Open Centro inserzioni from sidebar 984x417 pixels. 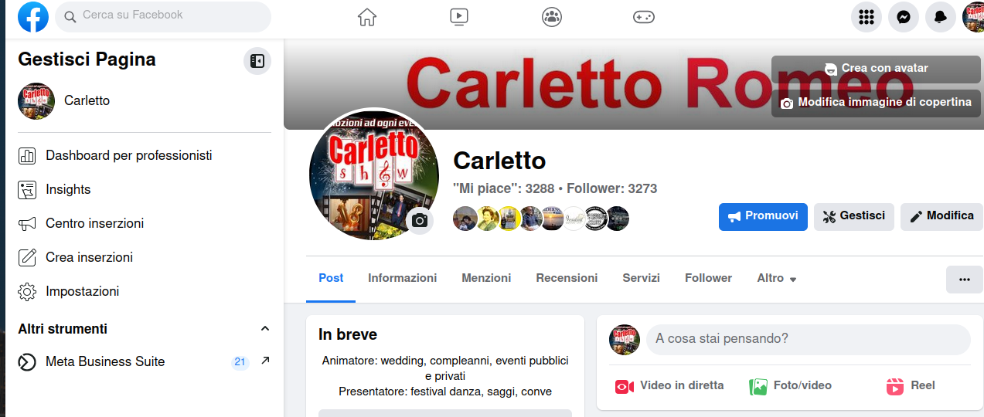[x=145, y=224]
